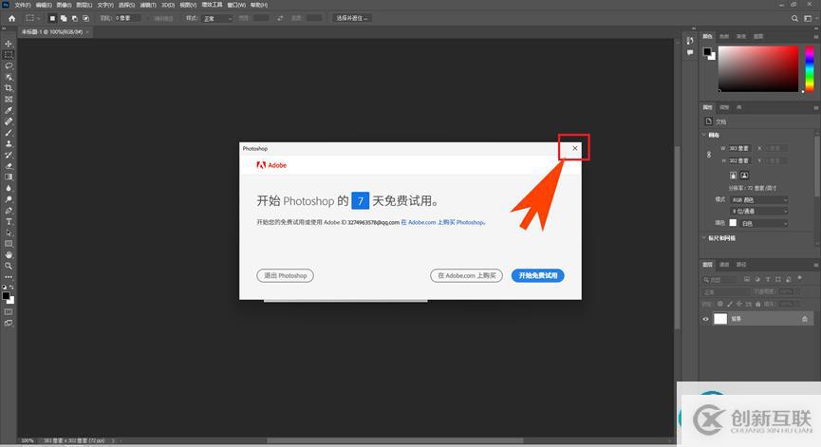
Task: Open the Comments panel icon
Action: click(x=690, y=52)
